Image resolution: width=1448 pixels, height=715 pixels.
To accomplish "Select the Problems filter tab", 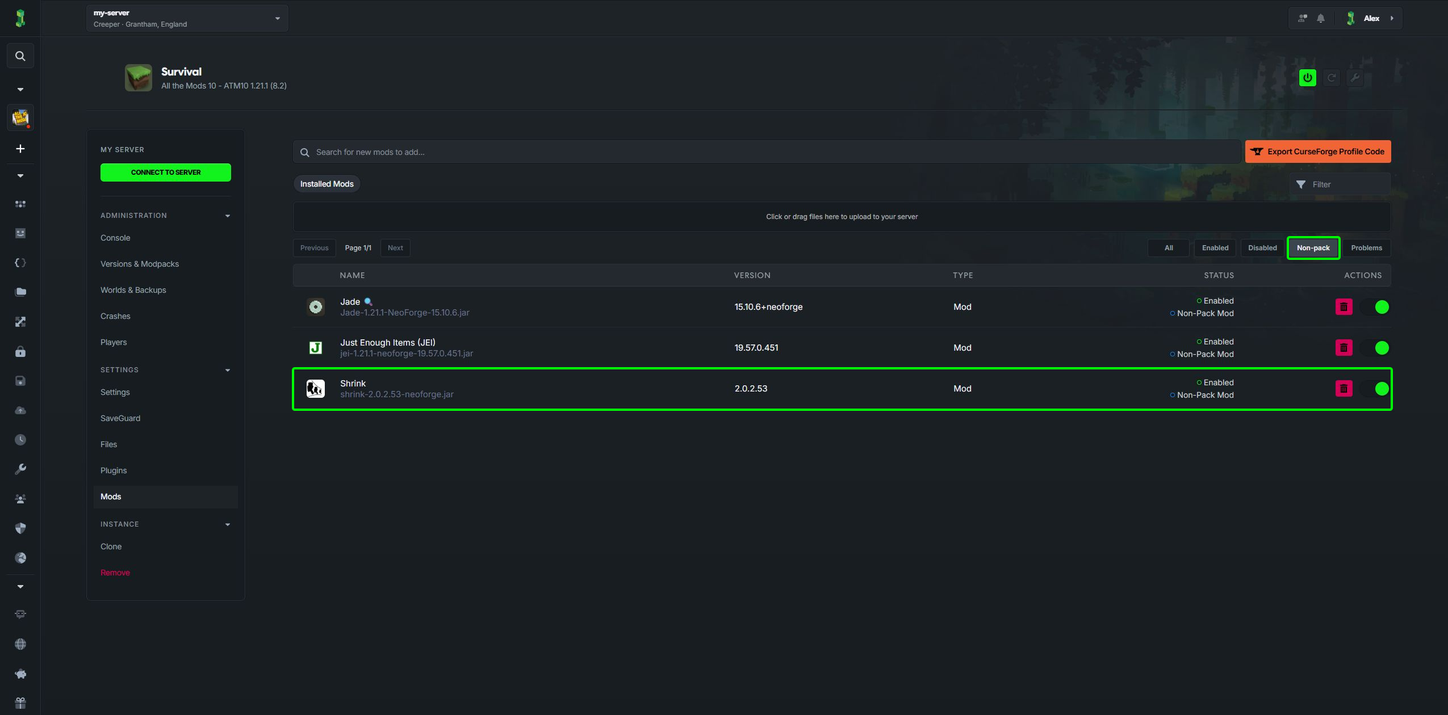I will [1366, 248].
